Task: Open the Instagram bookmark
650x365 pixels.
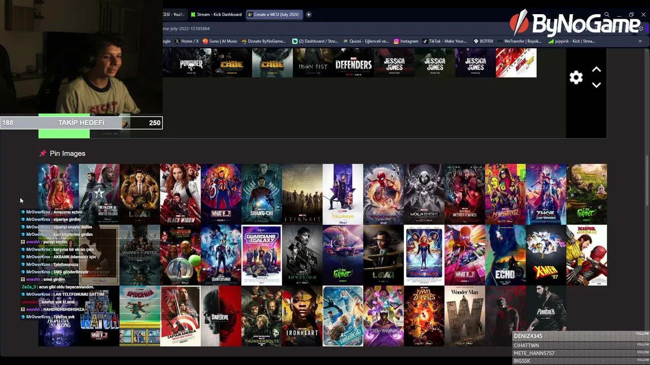Action: point(406,41)
